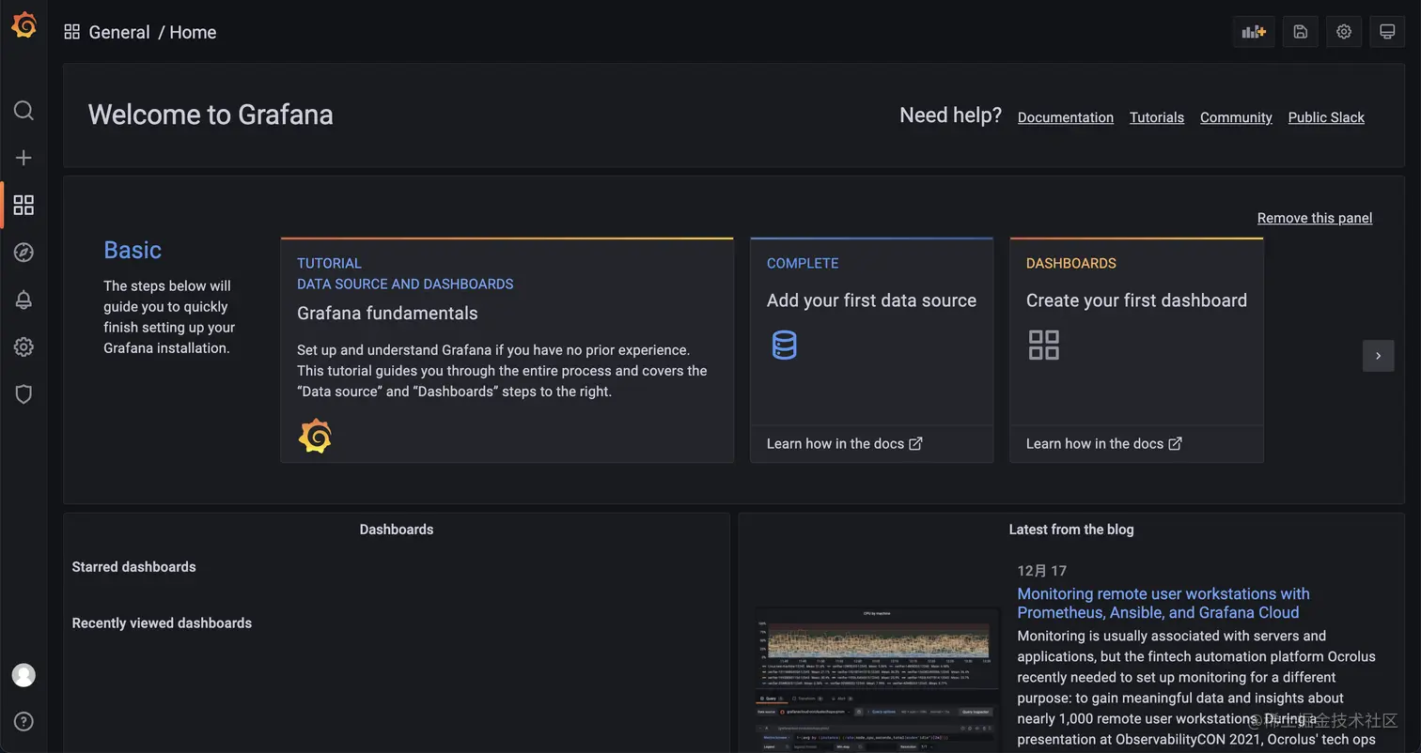Open the Documentation link
This screenshot has height=753, width=1421.
pyautogui.click(x=1065, y=117)
